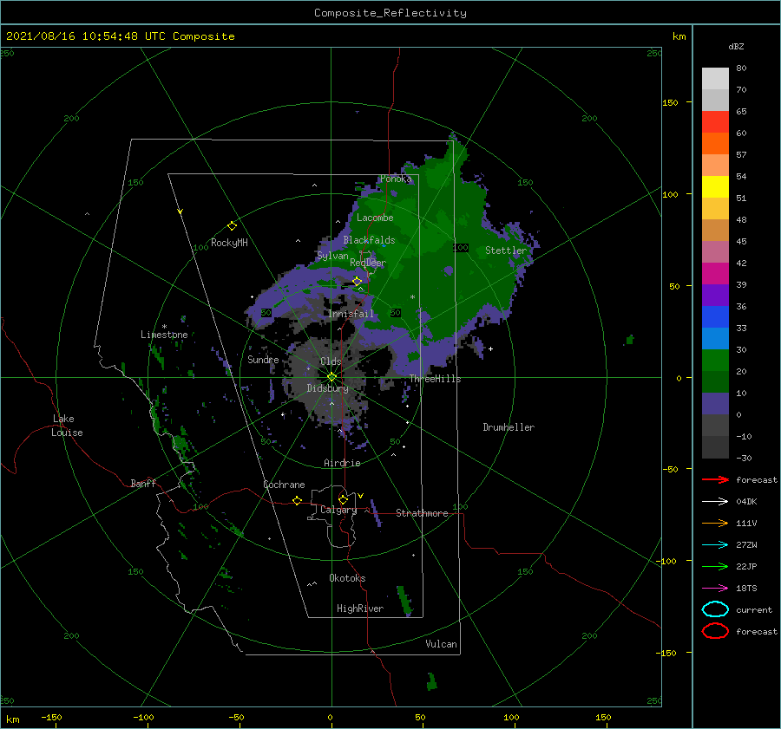Click the ThreeHills city label

[436, 379]
